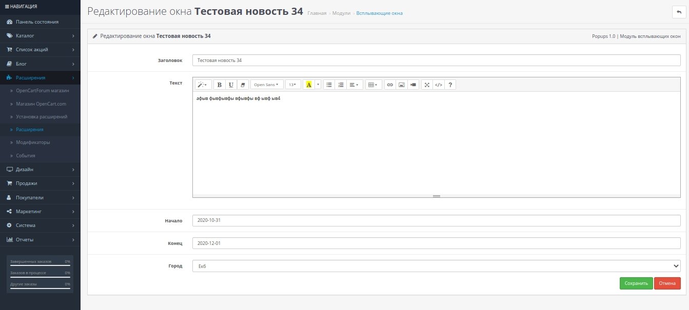Image resolution: width=689 pixels, height=310 pixels.
Task: Open the editor help dialog
Action: 450,85
